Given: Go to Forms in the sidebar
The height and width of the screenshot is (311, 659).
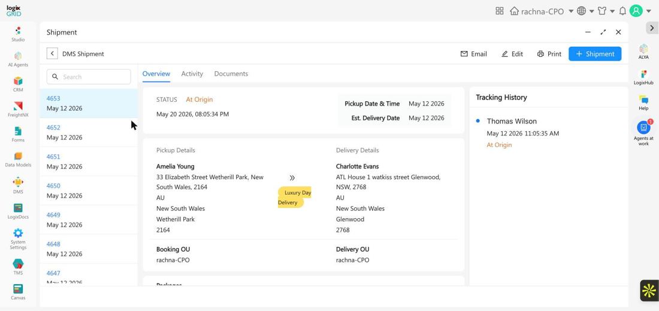Looking at the screenshot, I should point(17,134).
